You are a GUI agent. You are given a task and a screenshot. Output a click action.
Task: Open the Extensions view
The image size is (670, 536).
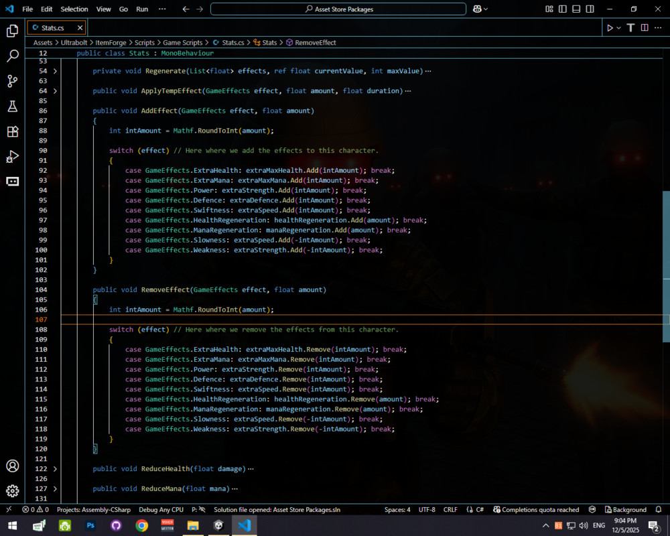click(12, 131)
